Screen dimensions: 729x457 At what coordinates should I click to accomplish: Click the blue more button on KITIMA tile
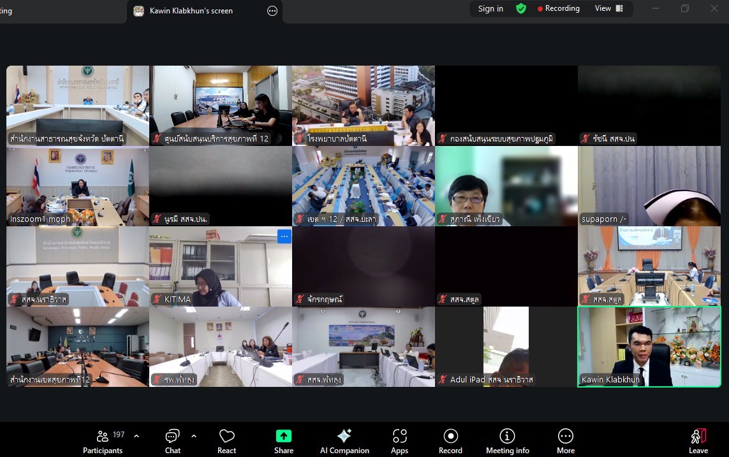point(284,236)
